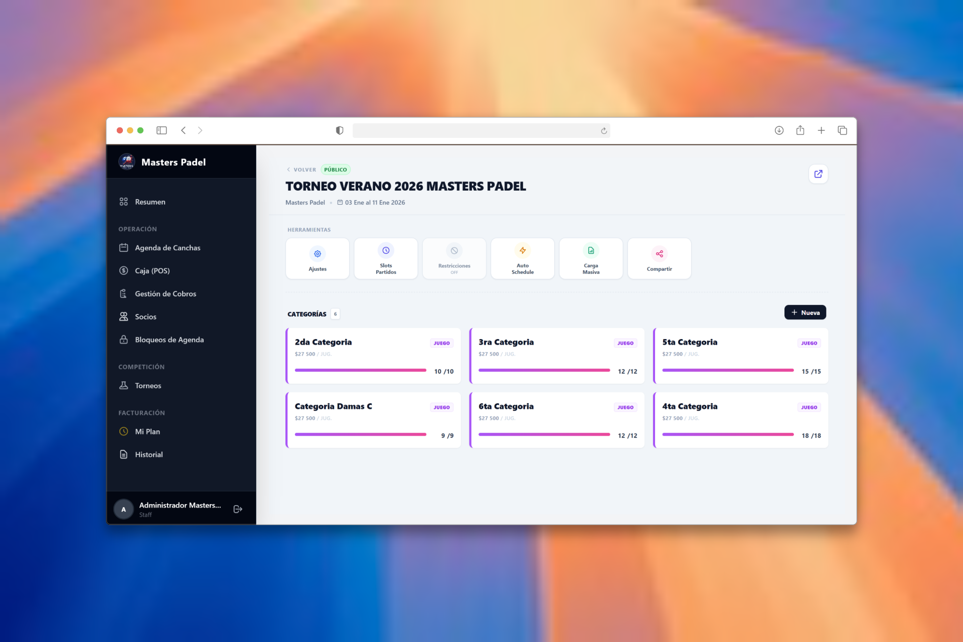This screenshot has width=963, height=642.
Task: Toggle the browser sidebar panel icon
Action: 162,130
